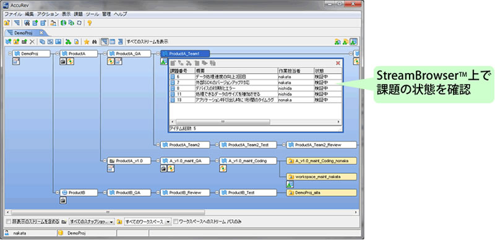Open the すべてのワークスペース dropdown
Image resolution: width=495 pixels, height=240 pixels.
pos(148,221)
